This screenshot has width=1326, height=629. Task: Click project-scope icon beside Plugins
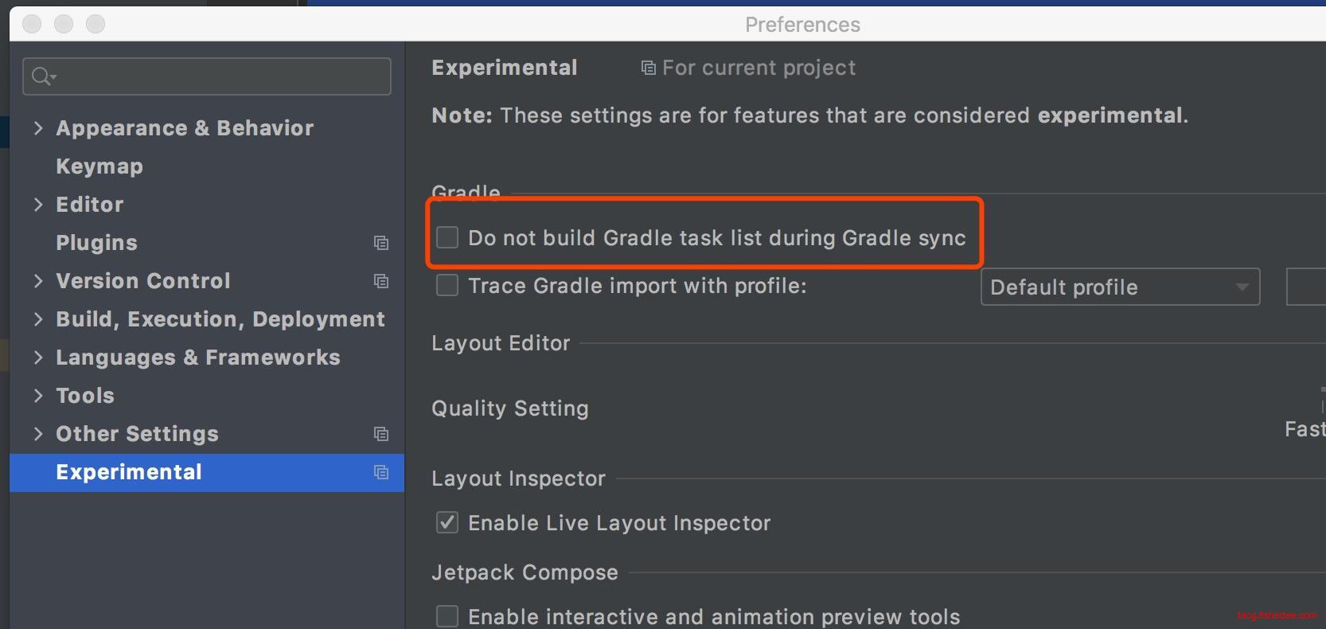tap(381, 243)
